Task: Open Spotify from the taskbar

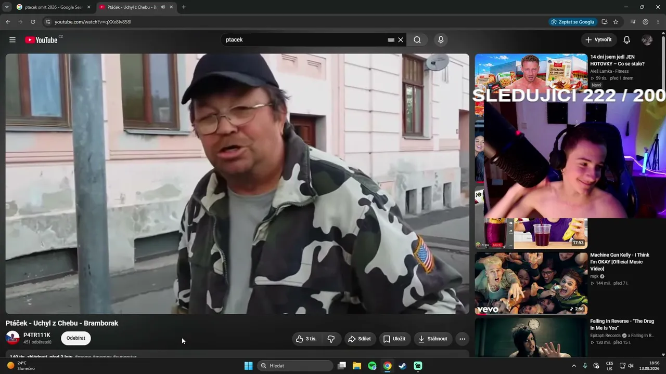Action: coord(372,366)
